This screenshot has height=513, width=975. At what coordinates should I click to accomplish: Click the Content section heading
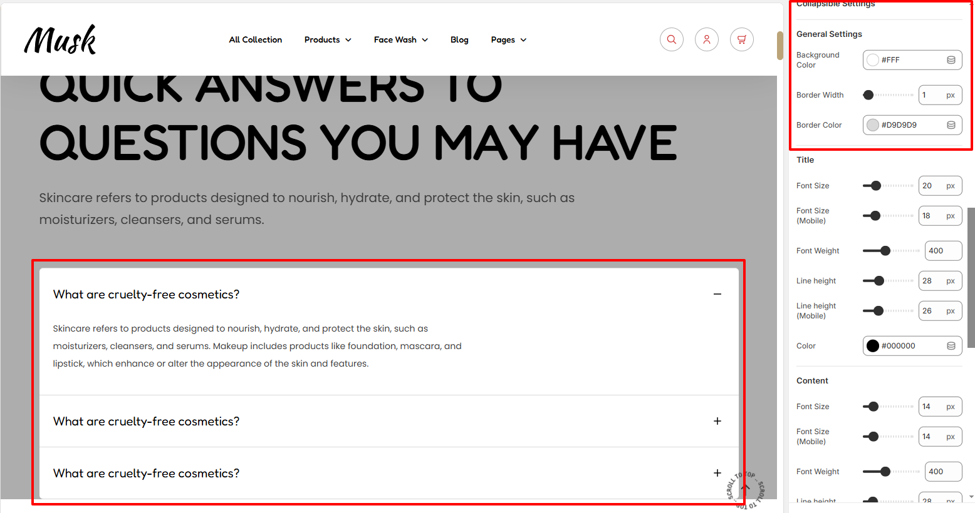pos(812,380)
